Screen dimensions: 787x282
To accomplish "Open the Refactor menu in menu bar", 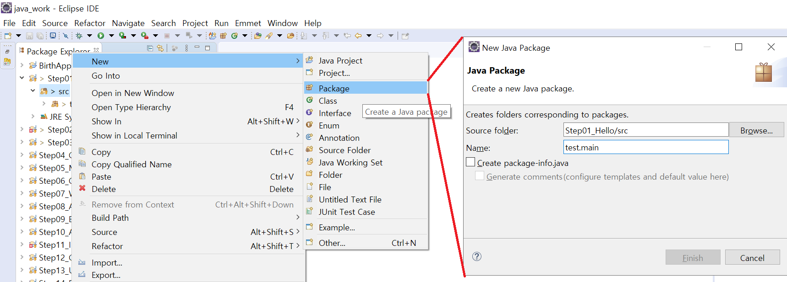I will coord(90,23).
